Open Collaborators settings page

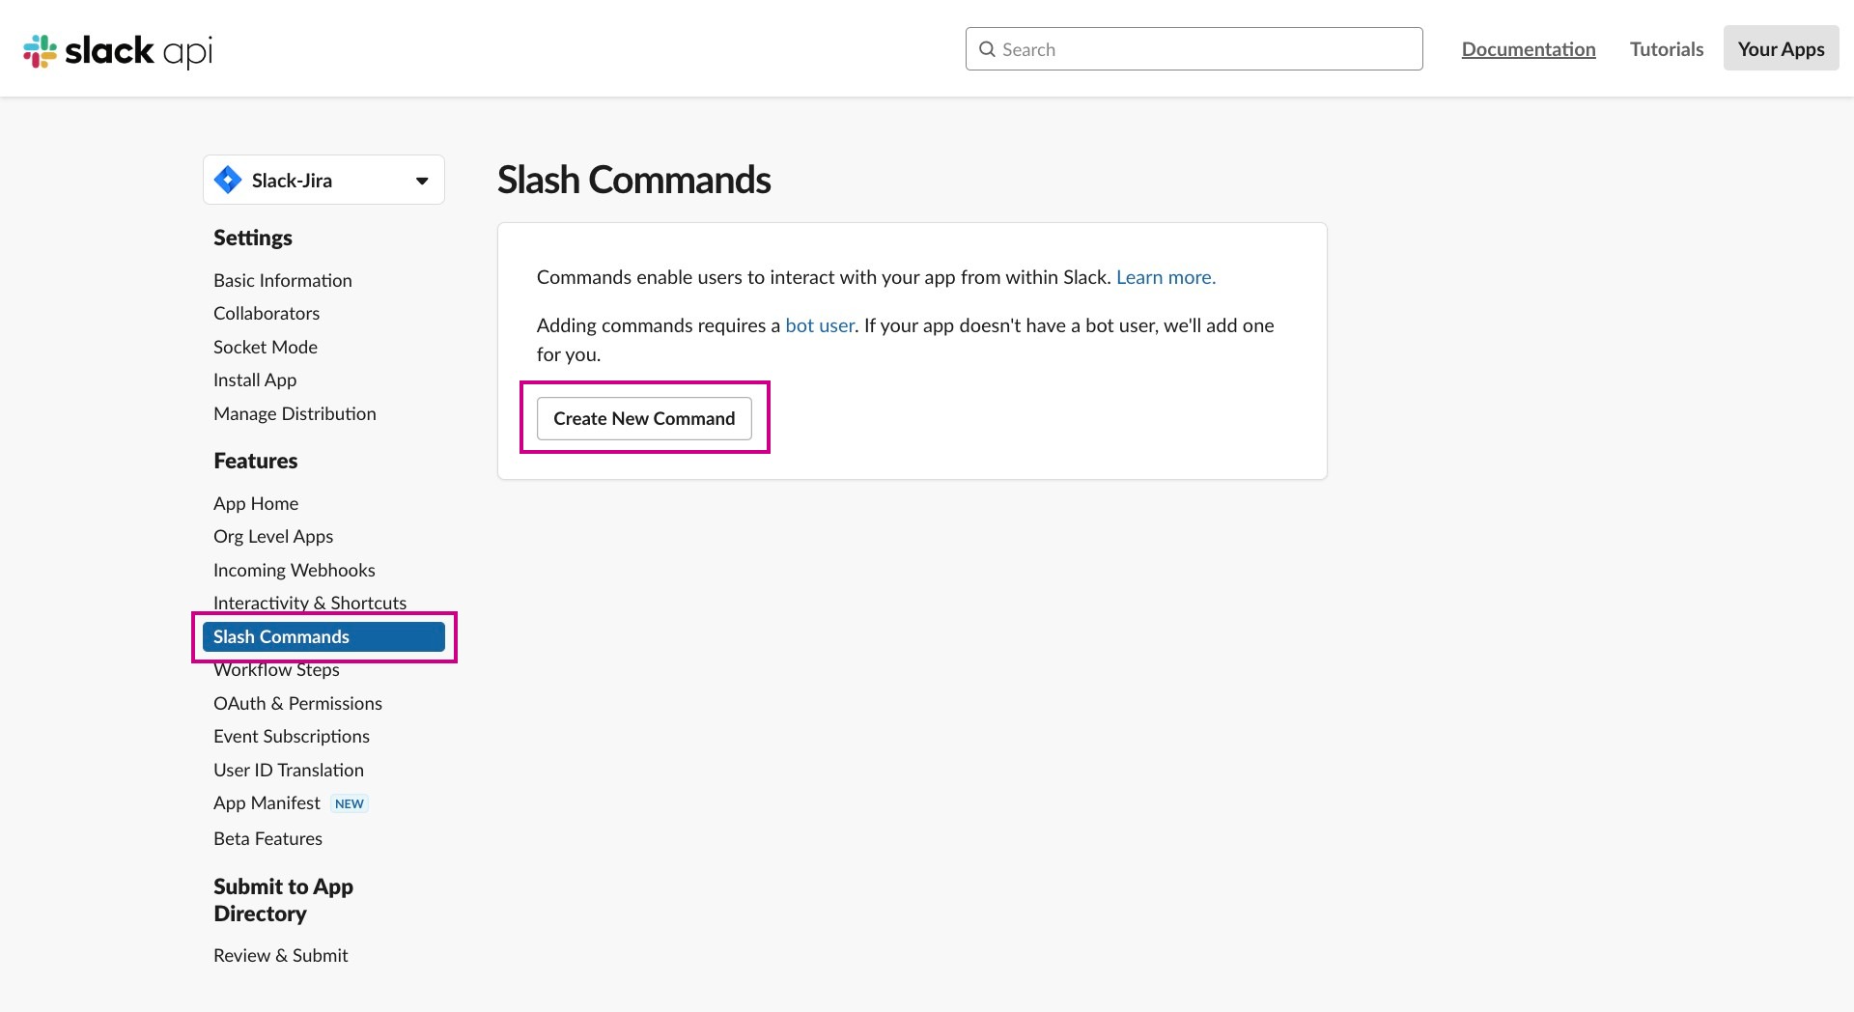(267, 313)
